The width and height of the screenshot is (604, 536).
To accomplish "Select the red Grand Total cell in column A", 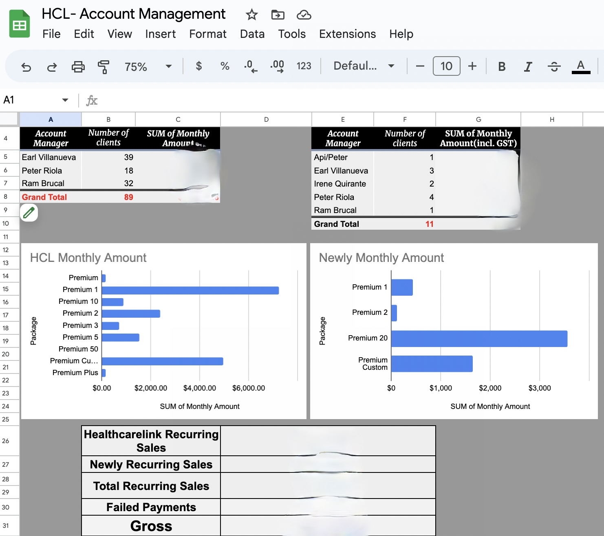I will (51, 197).
